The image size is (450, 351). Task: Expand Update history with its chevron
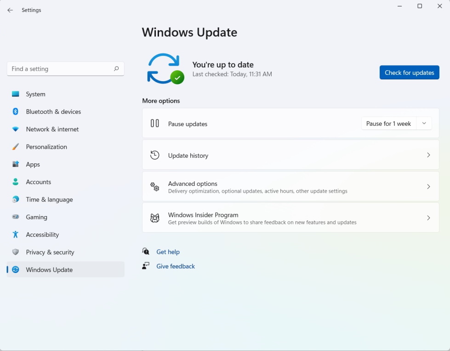[x=428, y=155]
